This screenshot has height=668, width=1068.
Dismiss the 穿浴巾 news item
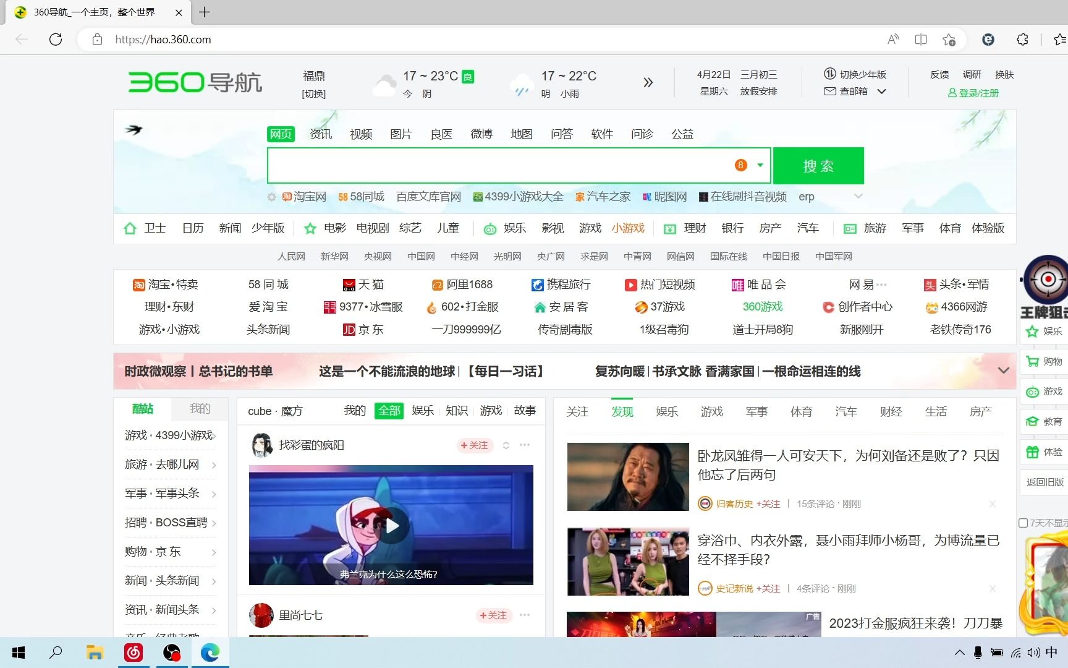pos(993,589)
